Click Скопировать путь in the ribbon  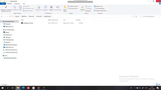coord(28,8)
